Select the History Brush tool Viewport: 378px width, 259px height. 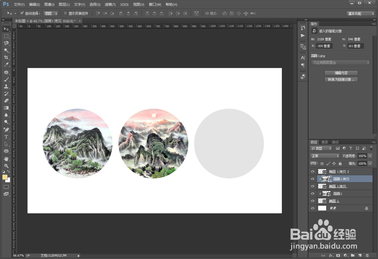6,94
